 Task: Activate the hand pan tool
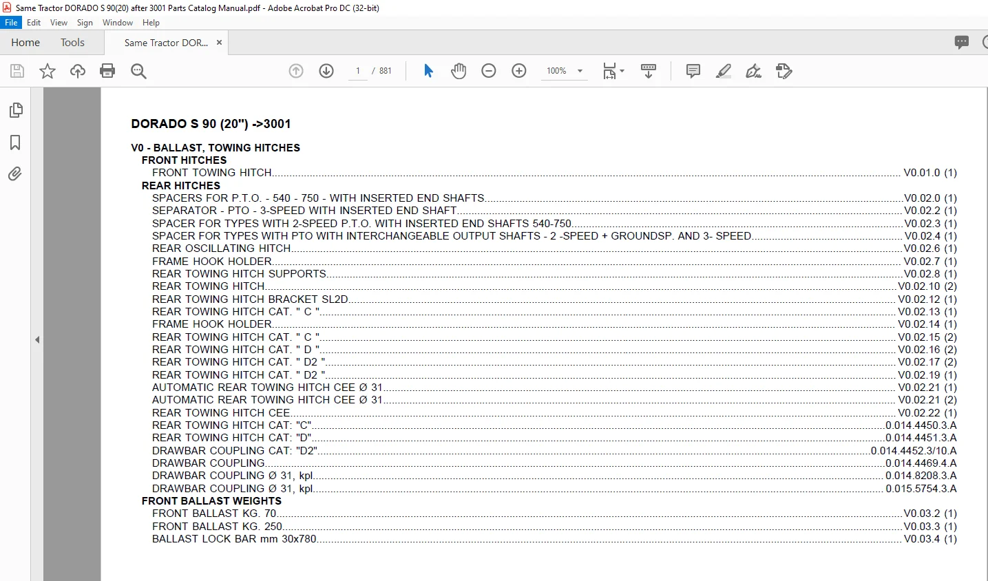tap(459, 71)
